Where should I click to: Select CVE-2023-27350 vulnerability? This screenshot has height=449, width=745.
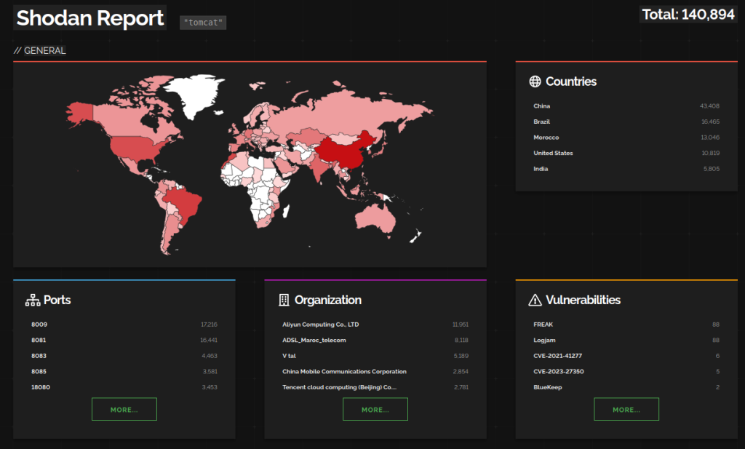coord(559,372)
